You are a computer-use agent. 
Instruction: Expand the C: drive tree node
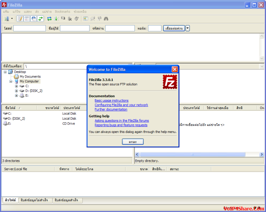tap(17, 86)
